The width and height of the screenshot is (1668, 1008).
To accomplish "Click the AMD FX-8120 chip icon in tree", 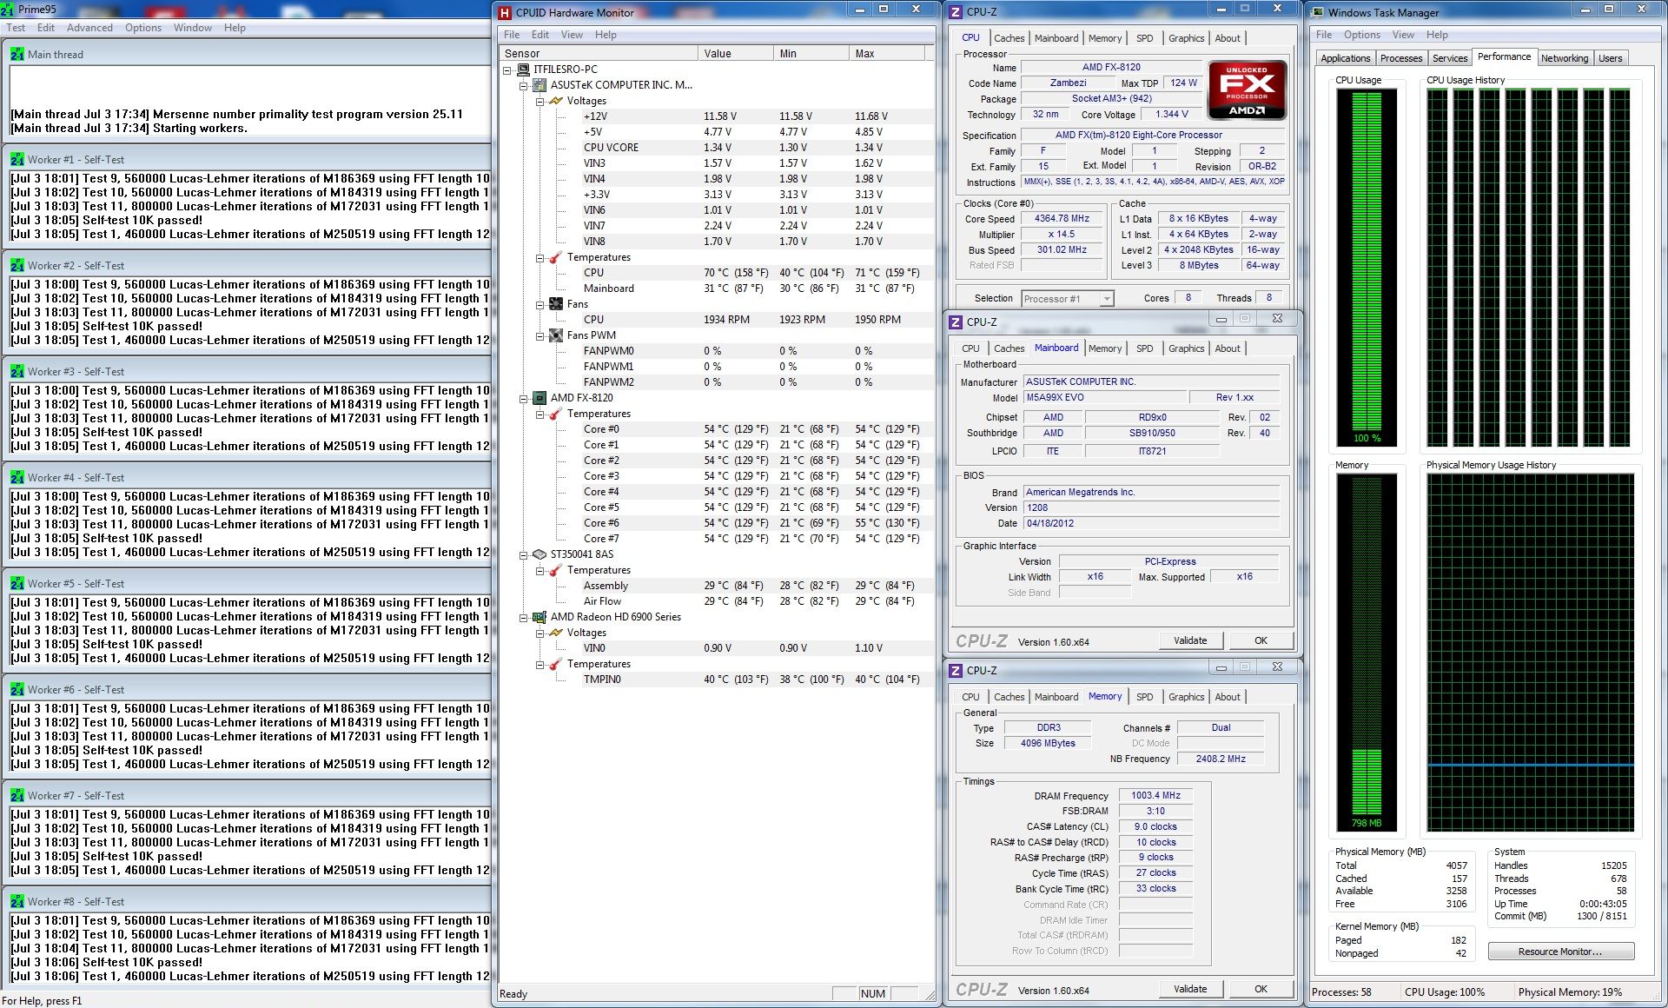I will click(539, 398).
